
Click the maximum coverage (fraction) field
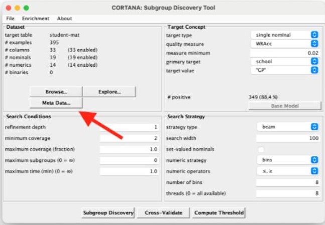point(129,149)
